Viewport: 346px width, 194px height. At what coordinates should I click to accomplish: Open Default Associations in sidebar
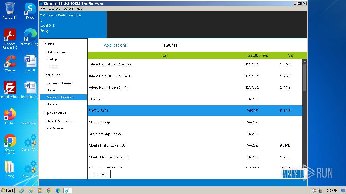click(x=61, y=121)
